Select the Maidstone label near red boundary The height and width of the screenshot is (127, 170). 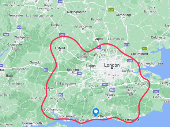(142, 84)
